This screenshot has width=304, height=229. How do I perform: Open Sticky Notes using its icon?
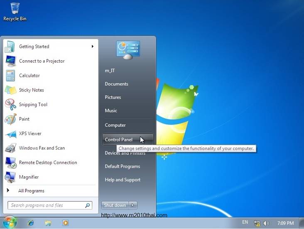coord(10,90)
